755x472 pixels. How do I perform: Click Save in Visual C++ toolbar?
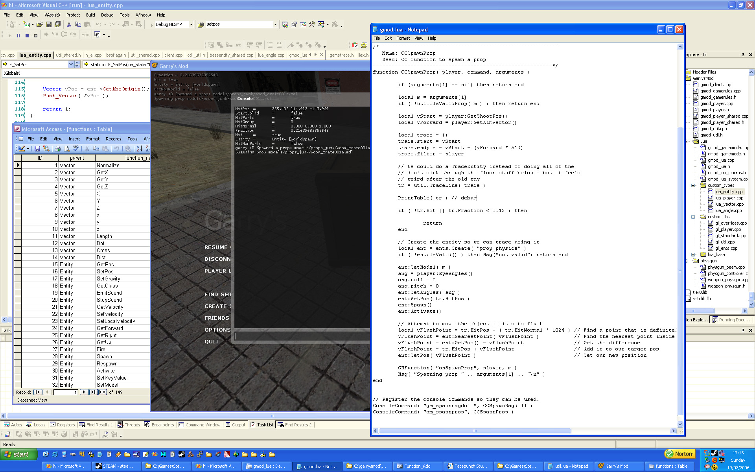(x=49, y=24)
